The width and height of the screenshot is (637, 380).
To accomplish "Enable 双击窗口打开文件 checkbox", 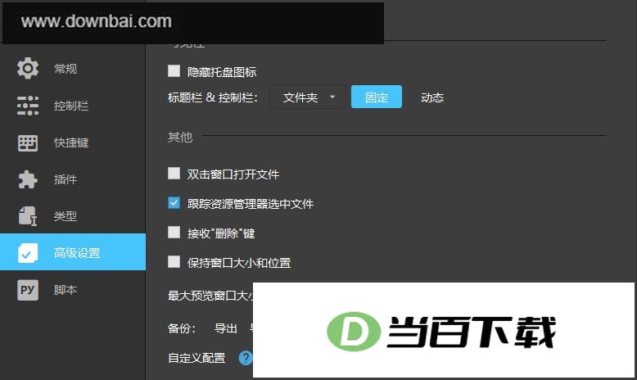I will [174, 173].
